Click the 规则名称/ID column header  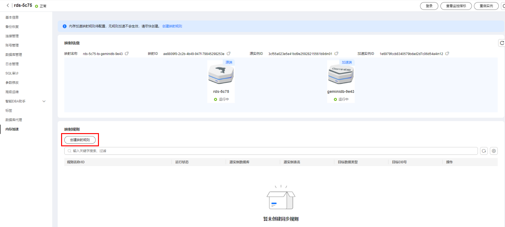[76, 162]
